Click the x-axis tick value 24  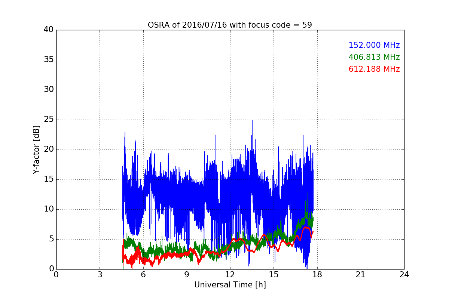pos(404,275)
